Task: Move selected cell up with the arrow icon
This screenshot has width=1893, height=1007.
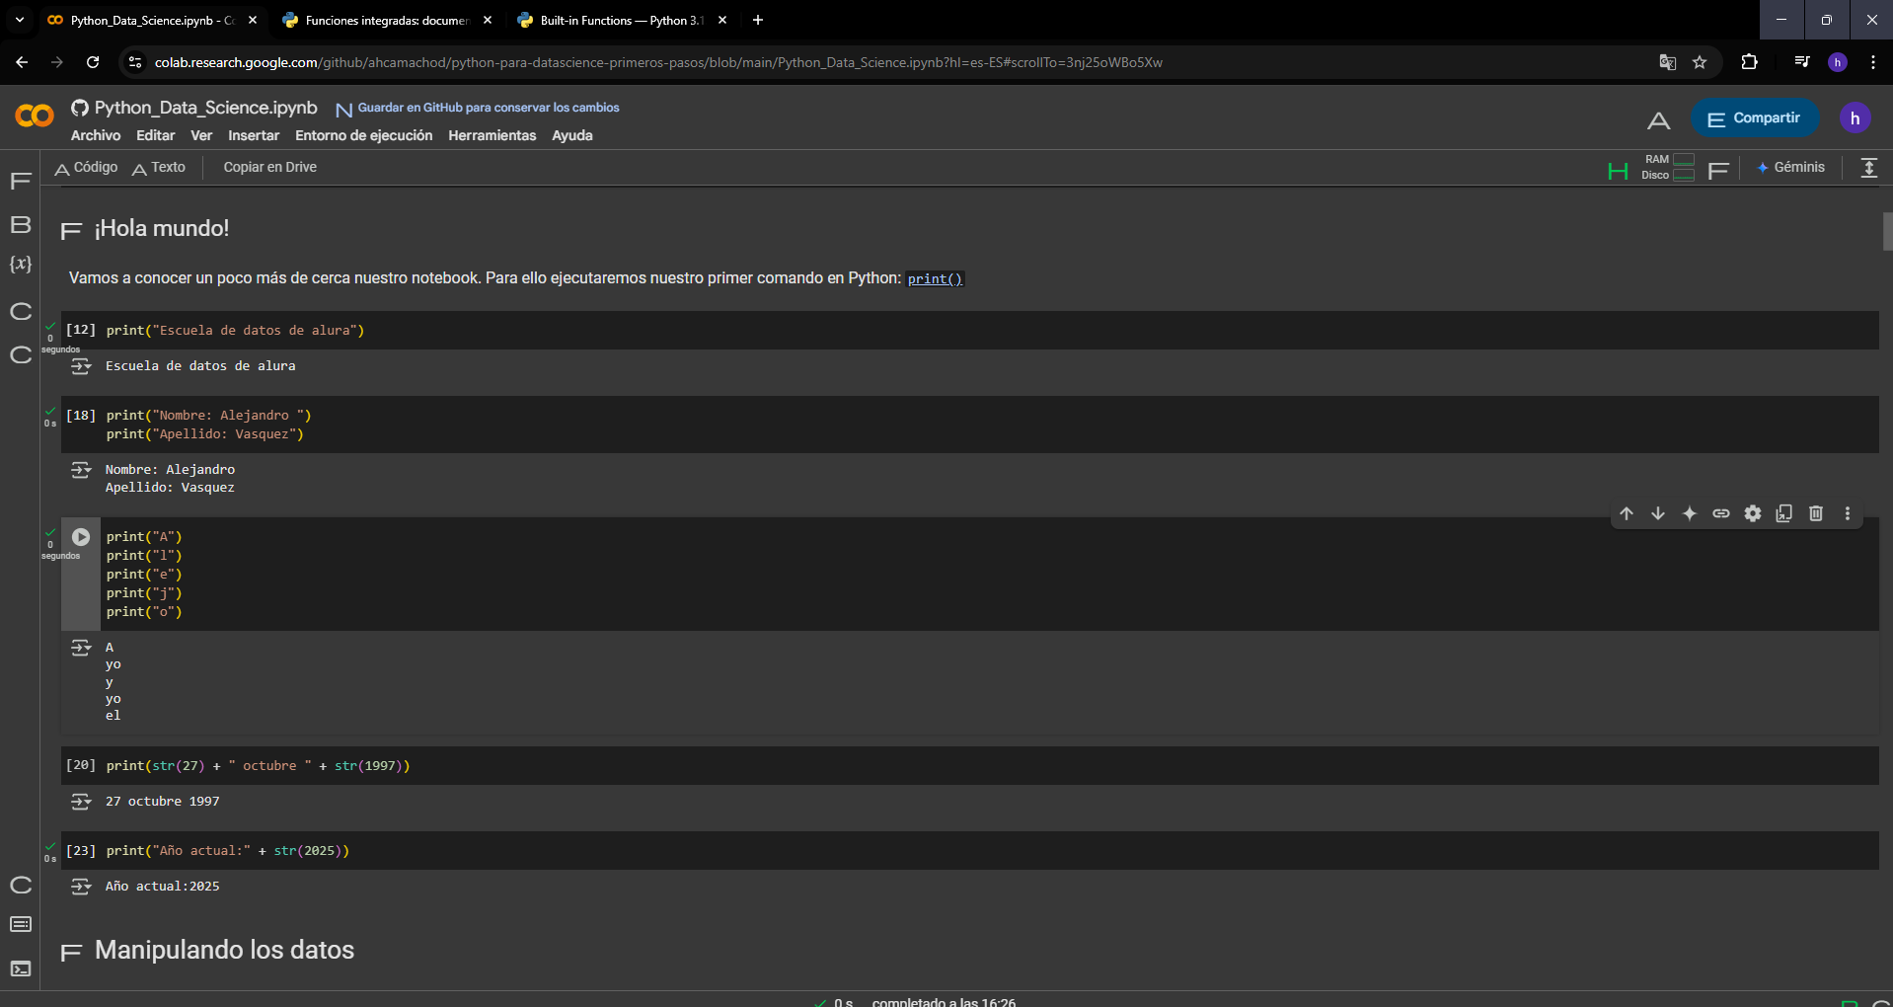Action: click(x=1627, y=513)
